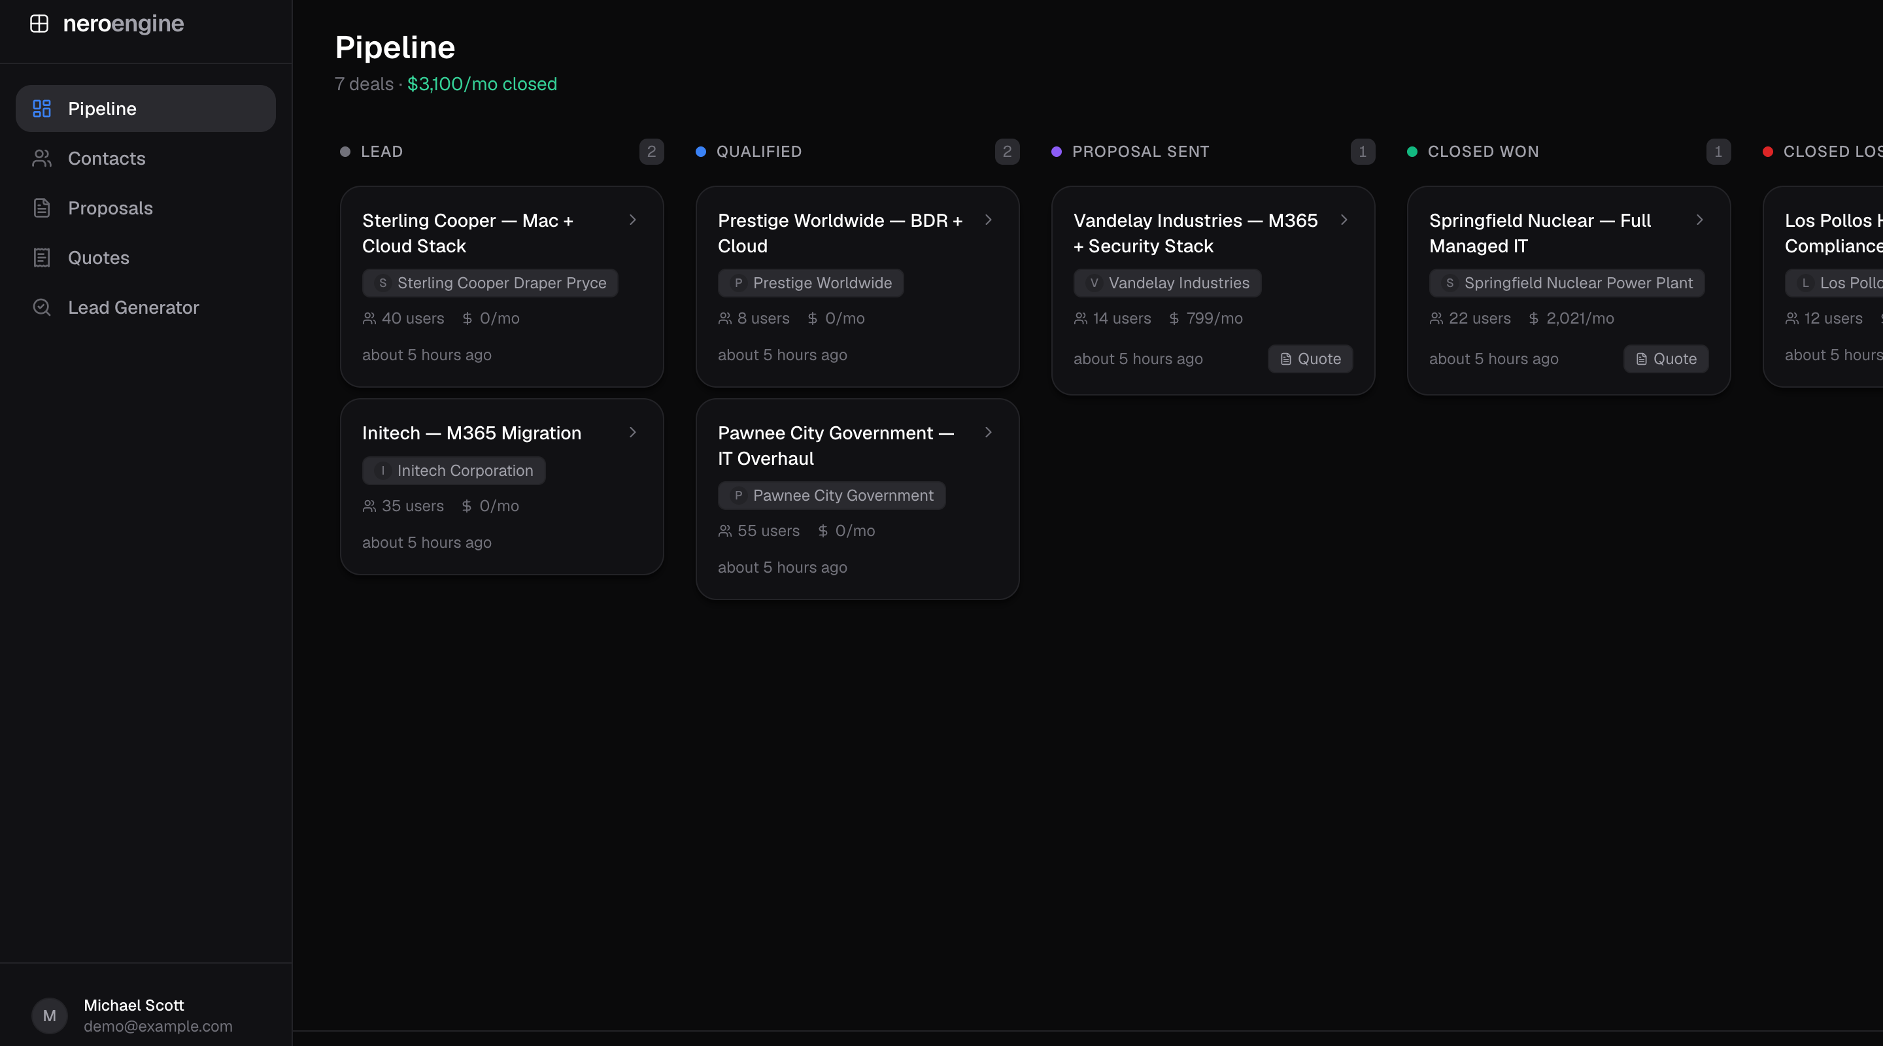Screen dimensions: 1883x1046
Task: Click the Lead Generator search icon
Action: (x=42, y=307)
